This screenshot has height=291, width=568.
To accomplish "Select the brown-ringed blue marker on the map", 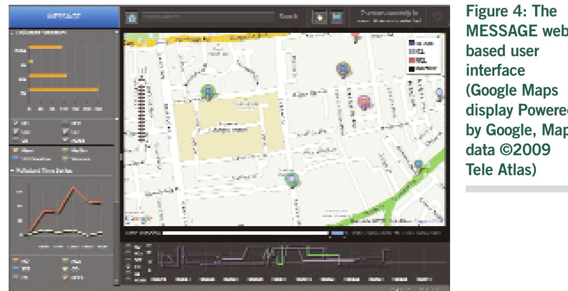I will click(343, 68).
